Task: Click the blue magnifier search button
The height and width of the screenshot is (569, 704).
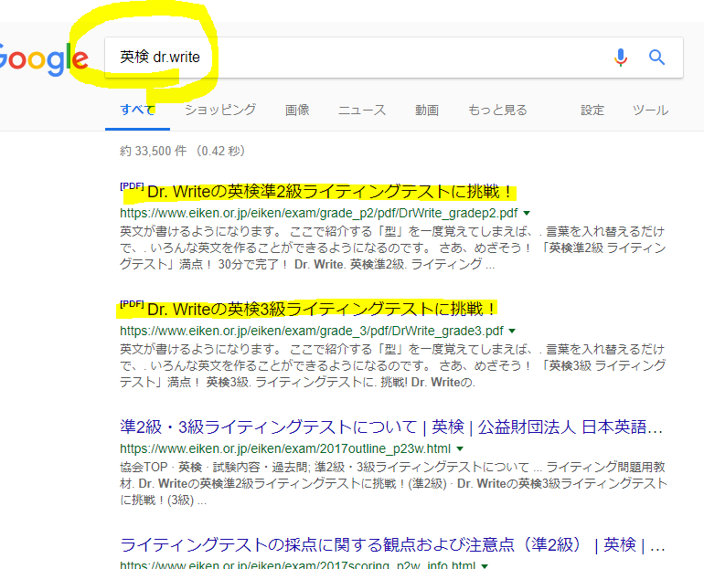Action: (x=656, y=58)
